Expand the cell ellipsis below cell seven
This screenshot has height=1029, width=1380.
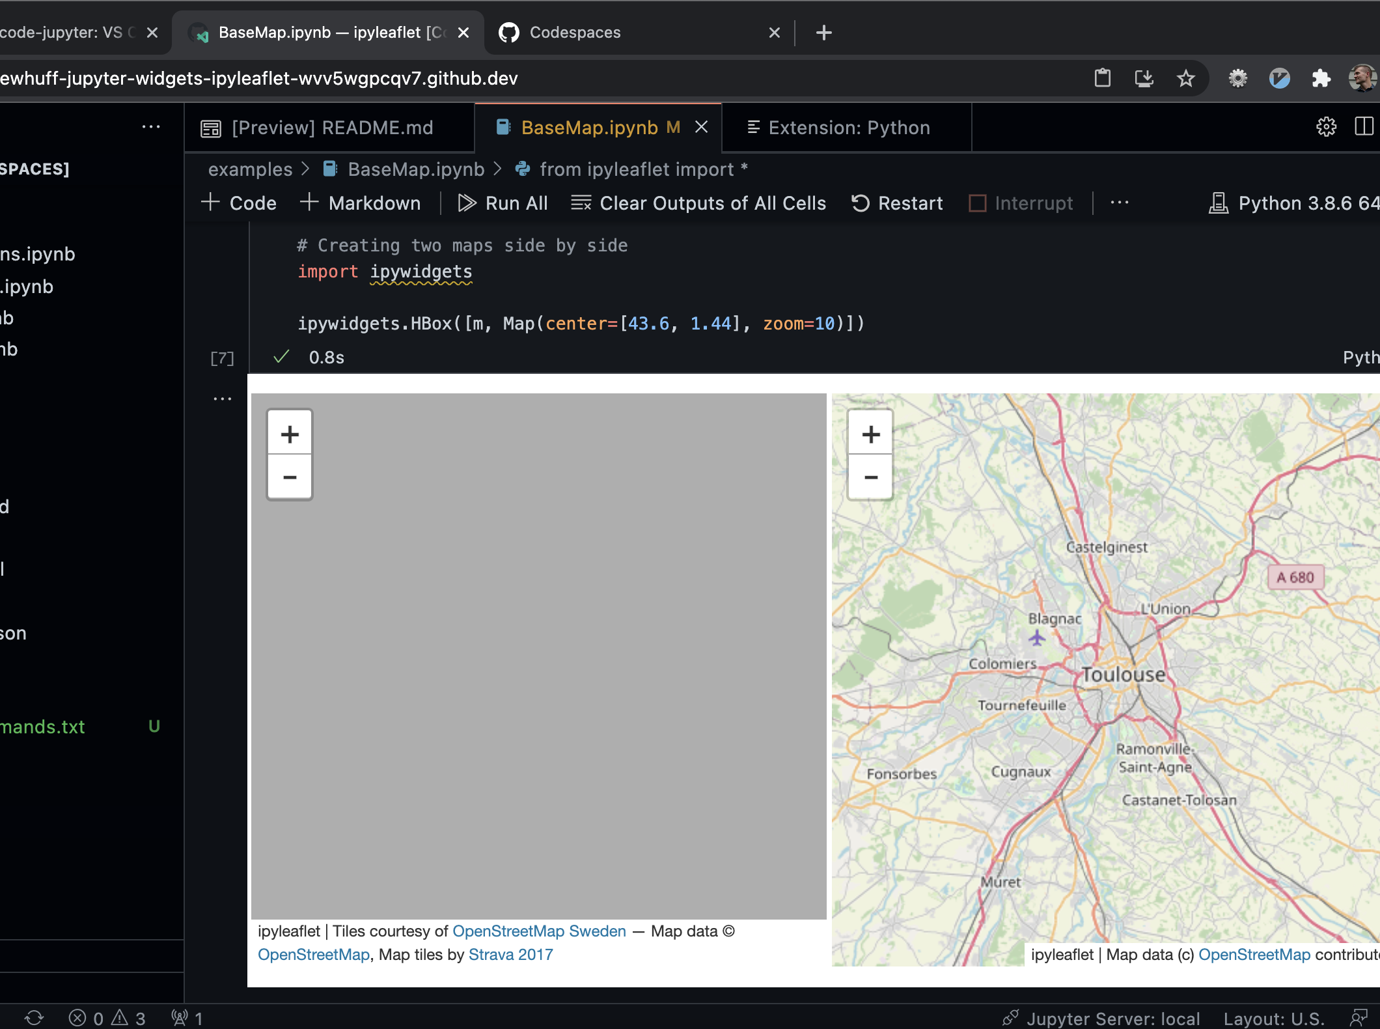[x=222, y=398]
